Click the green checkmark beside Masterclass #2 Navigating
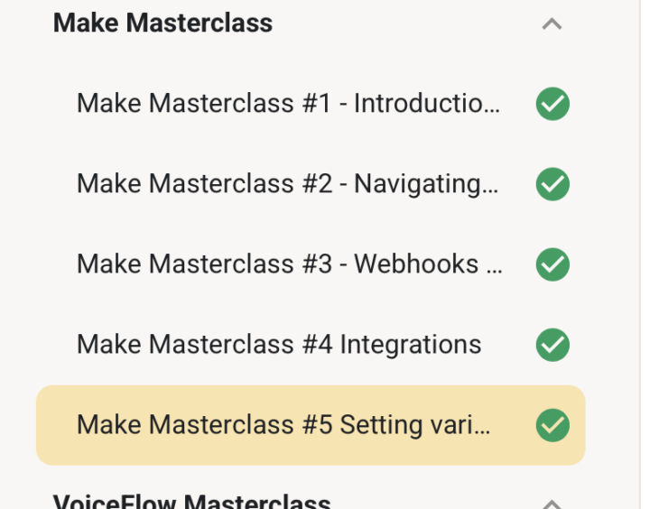The image size is (650, 509). pos(552,185)
